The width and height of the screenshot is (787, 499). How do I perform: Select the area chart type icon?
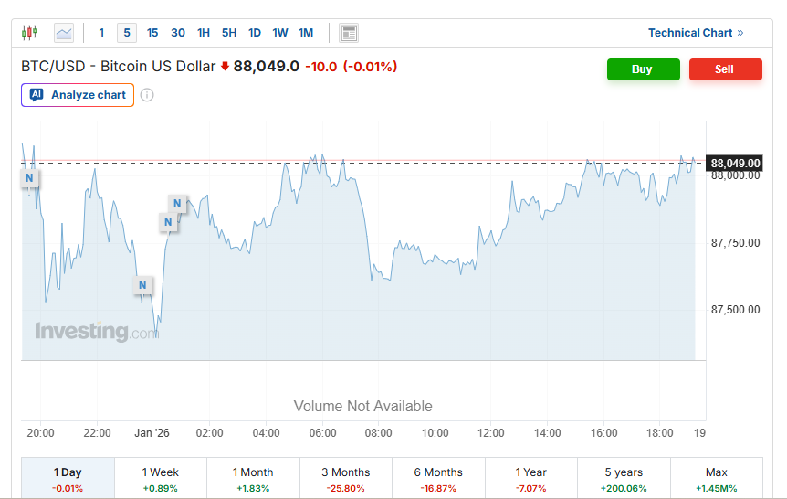64,33
